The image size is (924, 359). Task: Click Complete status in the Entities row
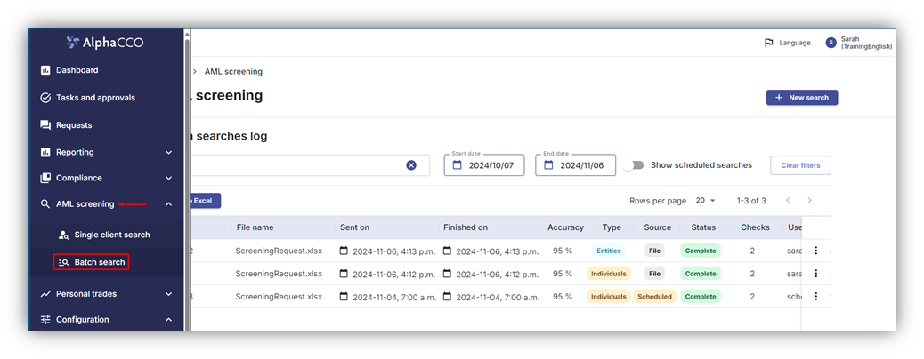coord(701,251)
